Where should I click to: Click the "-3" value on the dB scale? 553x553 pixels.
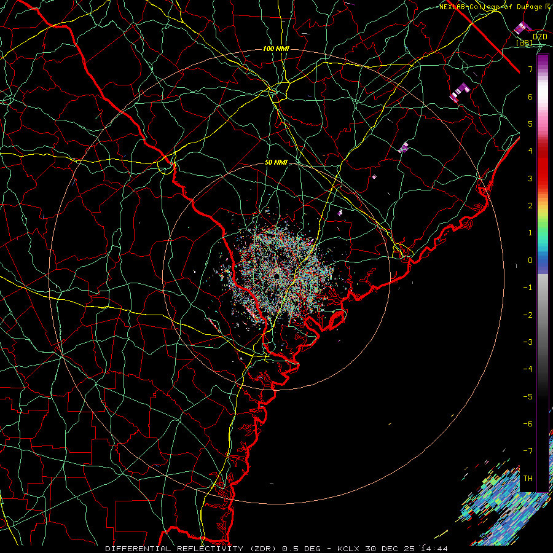click(x=528, y=342)
